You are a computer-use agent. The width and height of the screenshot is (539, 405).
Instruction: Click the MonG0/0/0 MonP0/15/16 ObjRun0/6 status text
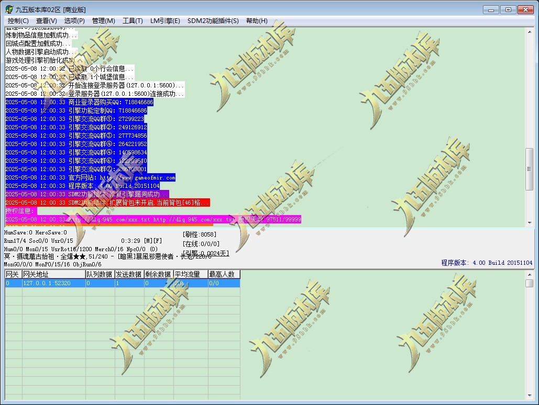click(52, 264)
